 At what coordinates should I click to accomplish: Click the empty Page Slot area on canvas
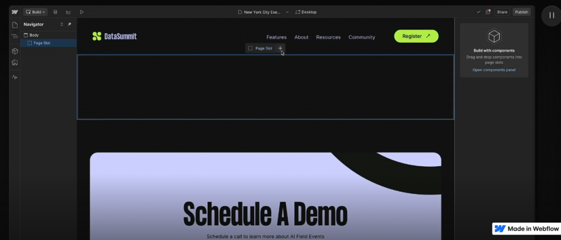[x=266, y=87]
